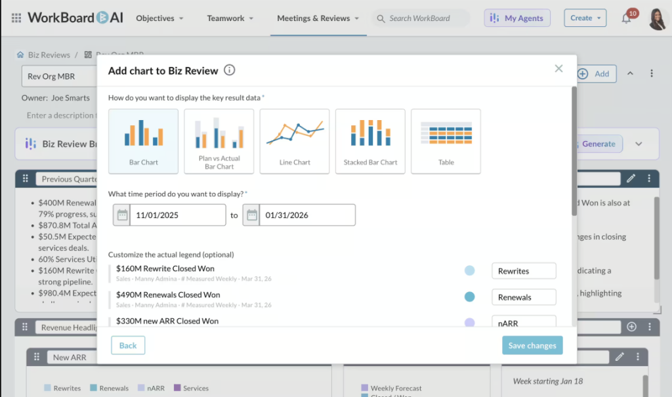
Task: Select the Table display option
Action: coord(446,141)
